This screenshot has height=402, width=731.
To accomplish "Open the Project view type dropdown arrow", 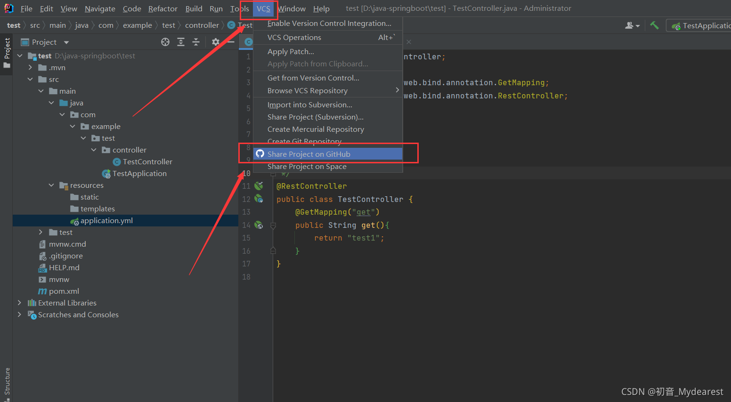I will (x=66, y=42).
